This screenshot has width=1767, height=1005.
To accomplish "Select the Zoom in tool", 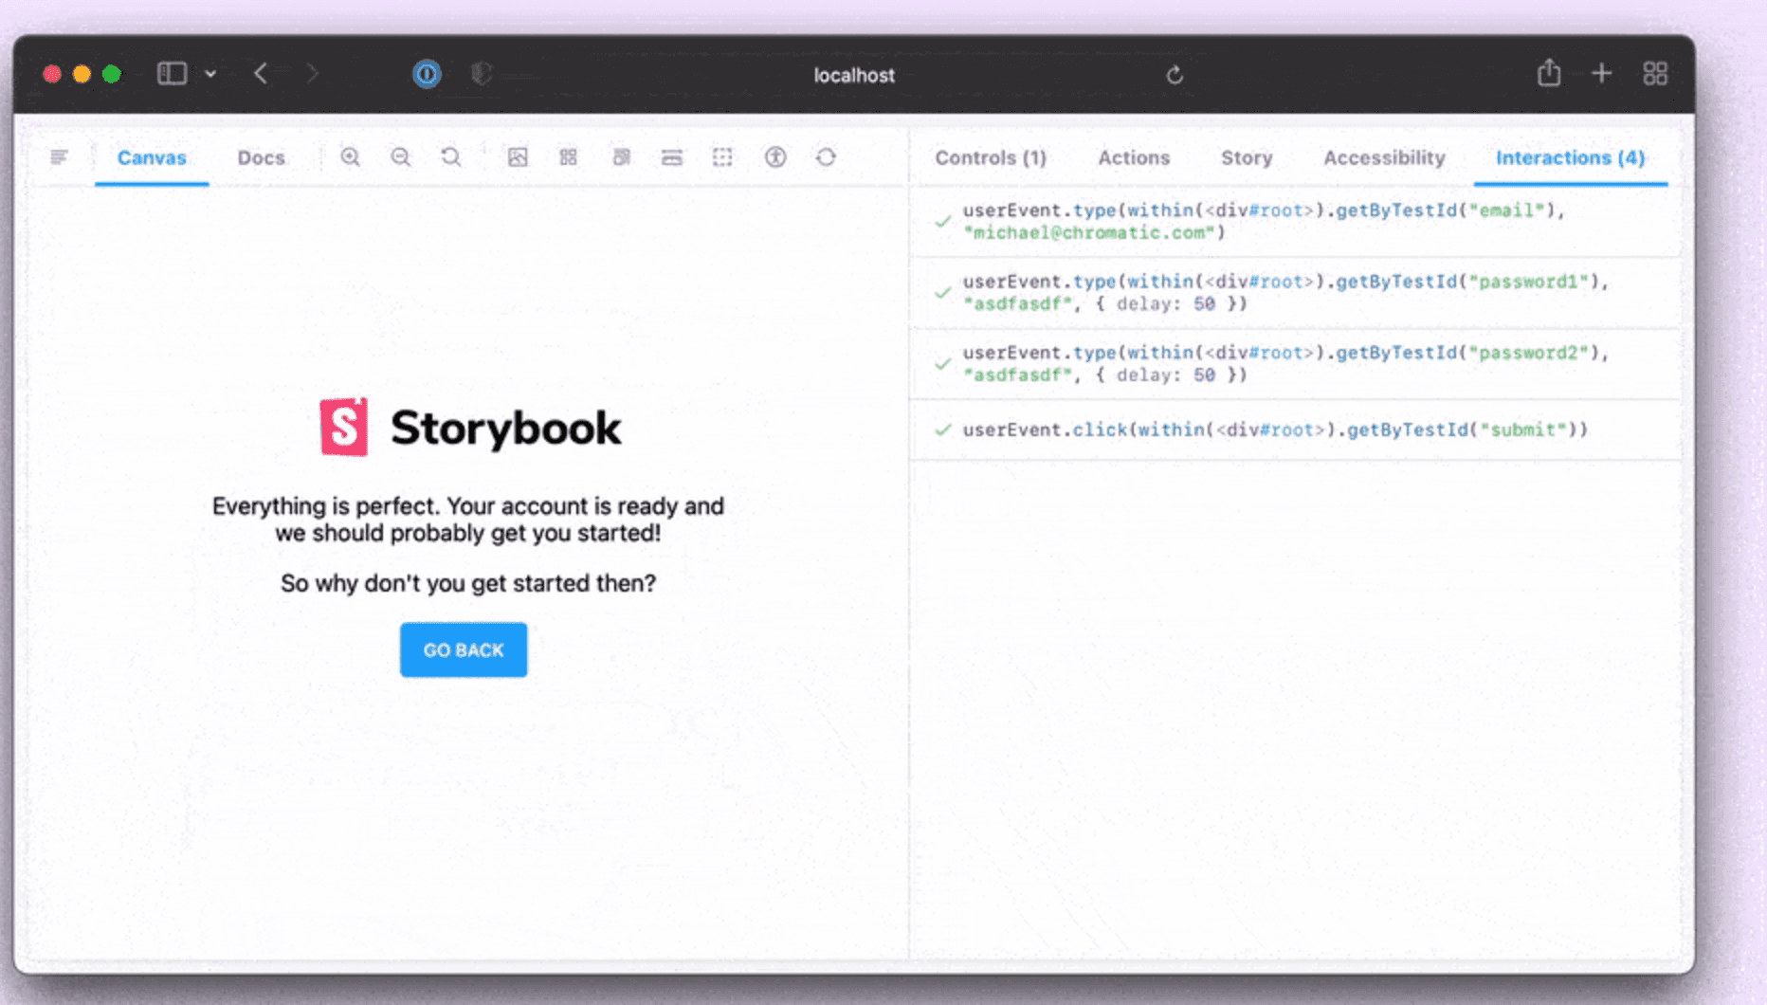I will (x=351, y=157).
